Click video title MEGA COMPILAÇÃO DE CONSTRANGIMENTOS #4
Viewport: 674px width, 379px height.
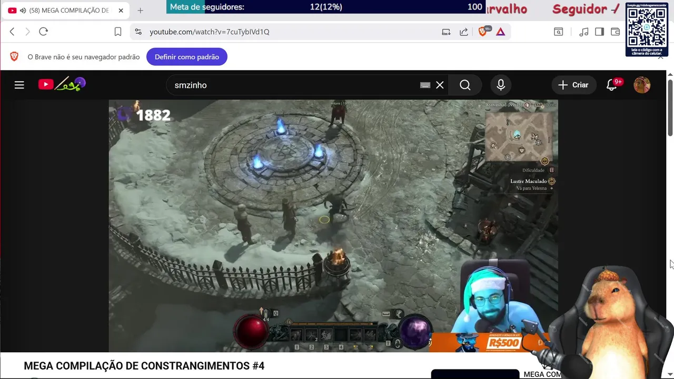click(144, 366)
